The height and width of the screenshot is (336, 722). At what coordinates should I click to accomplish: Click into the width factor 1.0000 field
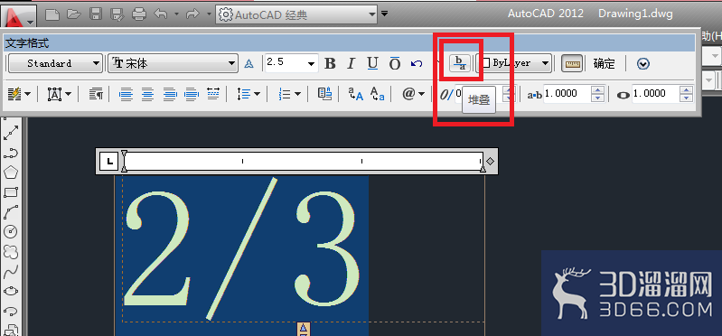[656, 94]
